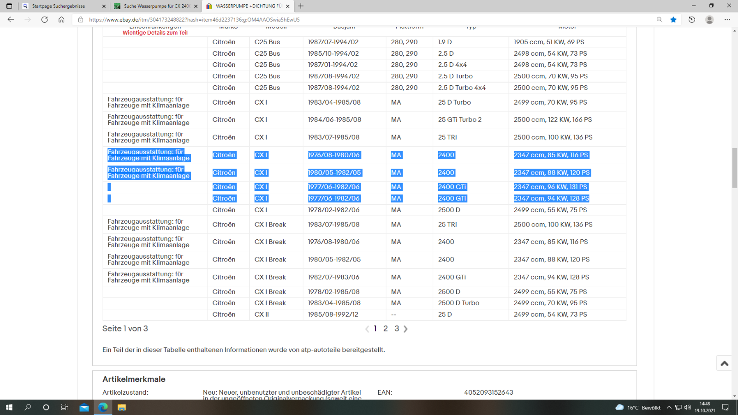Open the tab actions menu
This screenshot has width=738, height=415.
[9, 6]
